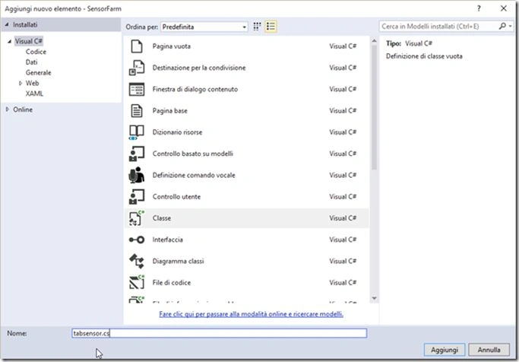The height and width of the screenshot is (362, 519).
Task: Click the Finestra di dialogo contenuto icon
Action: tap(136, 90)
